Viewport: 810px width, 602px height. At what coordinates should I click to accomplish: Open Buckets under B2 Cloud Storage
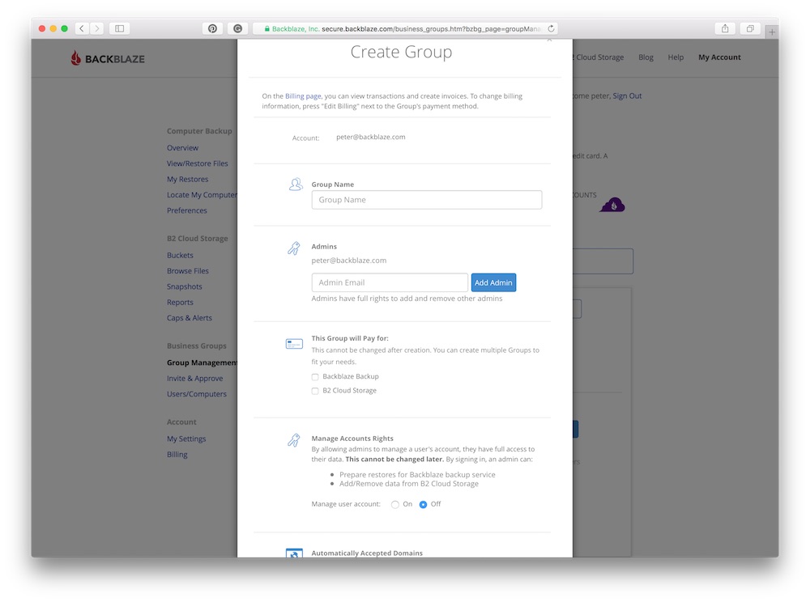pyautogui.click(x=180, y=256)
